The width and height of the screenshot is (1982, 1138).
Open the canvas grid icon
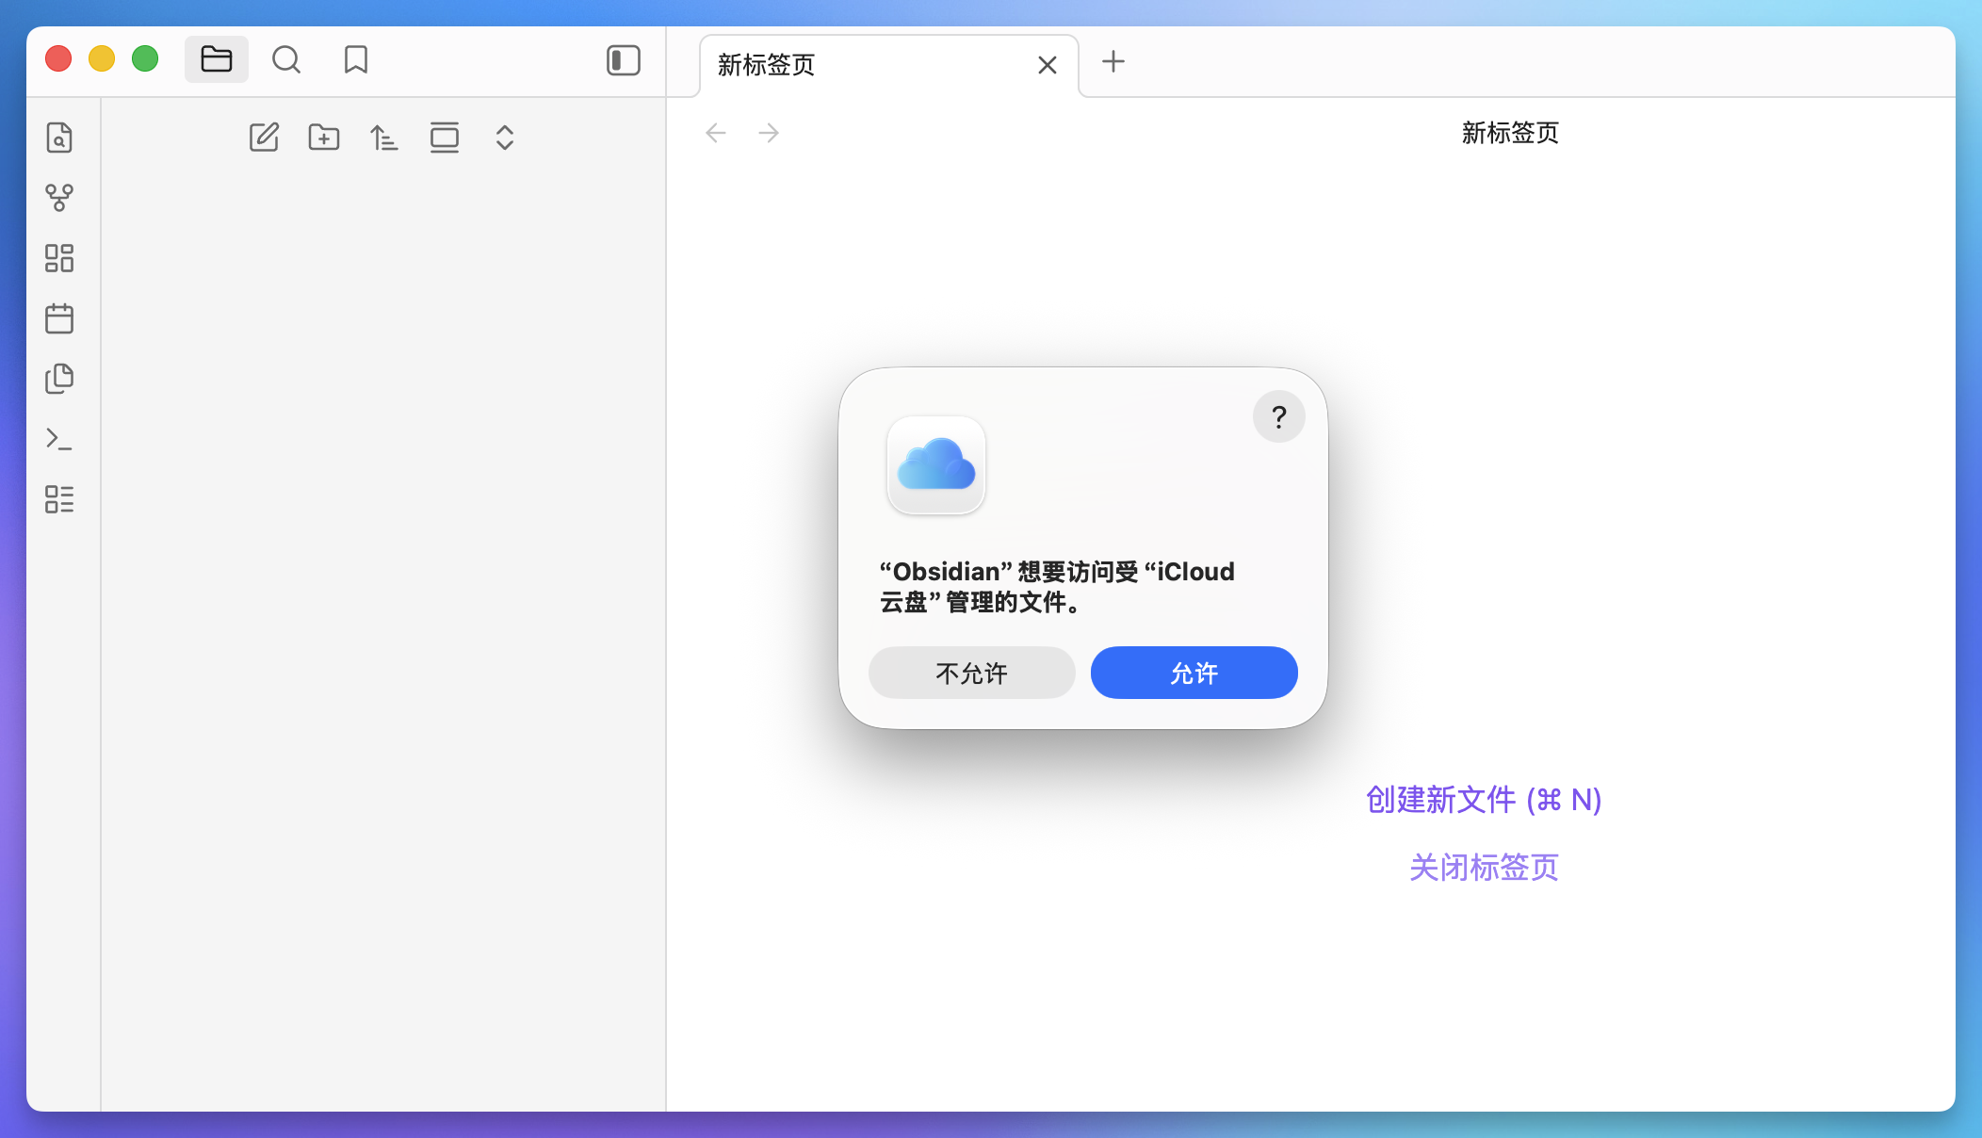(x=59, y=258)
